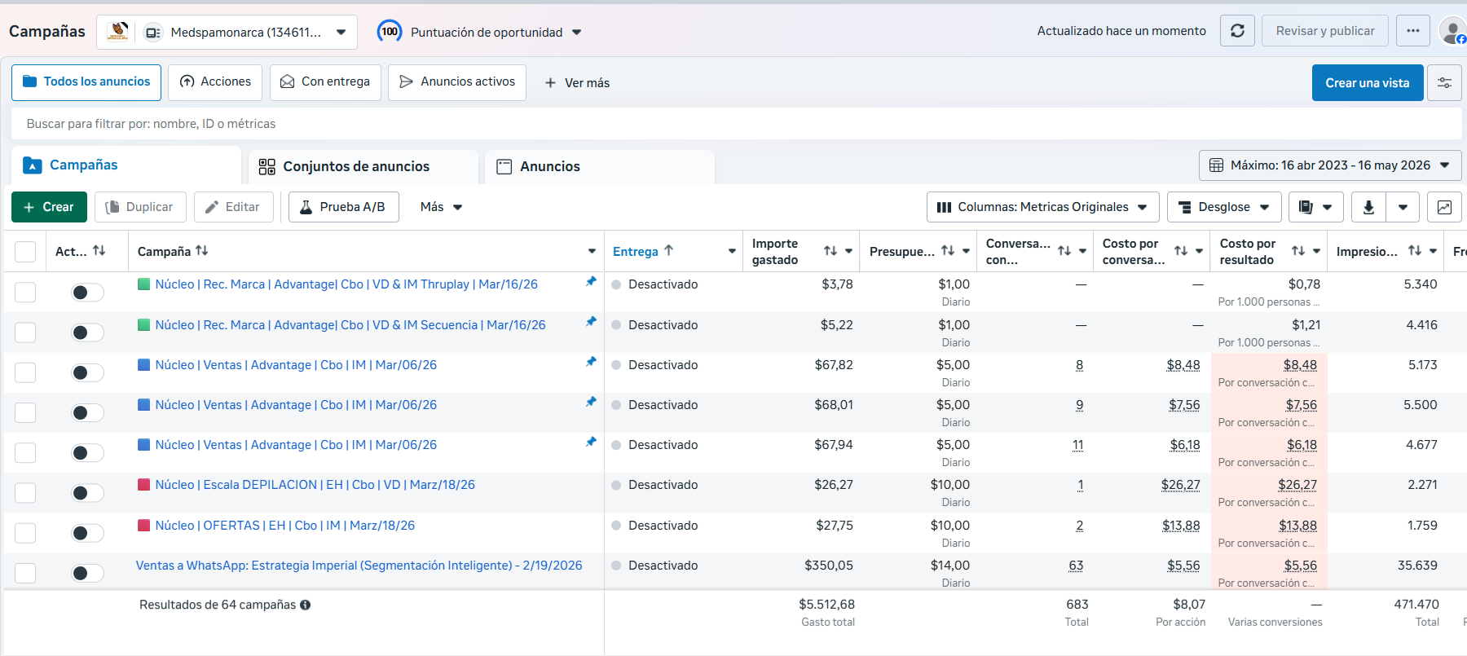The image size is (1467, 656).
Task: Click the search filter input field
Action: [x=736, y=124]
